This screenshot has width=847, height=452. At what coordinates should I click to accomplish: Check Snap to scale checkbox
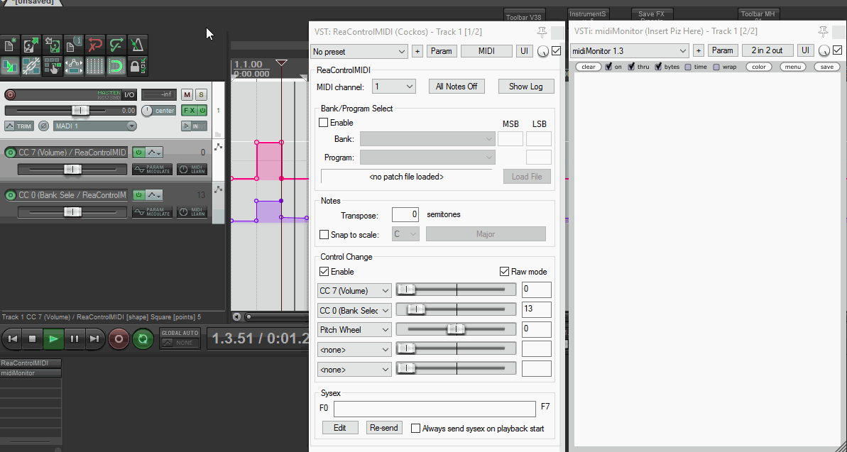pyautogui.click(x=324, y=234)
